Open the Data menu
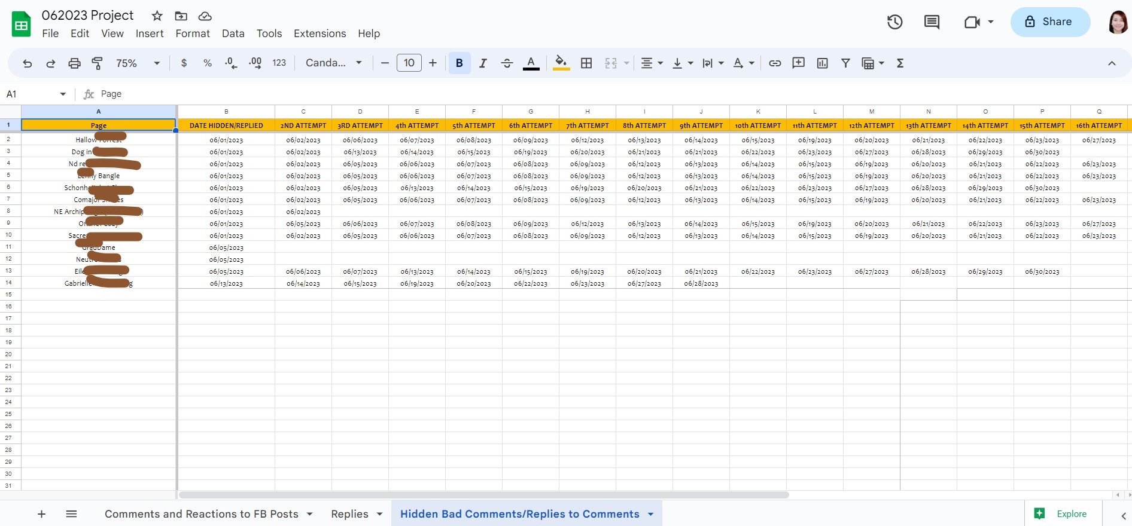The height and width of the screenshot is (526, 1132). tap(233, 33)
